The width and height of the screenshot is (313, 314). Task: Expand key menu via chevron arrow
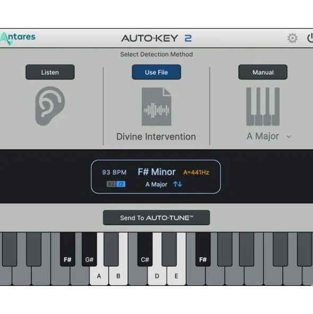coord(289,137)
